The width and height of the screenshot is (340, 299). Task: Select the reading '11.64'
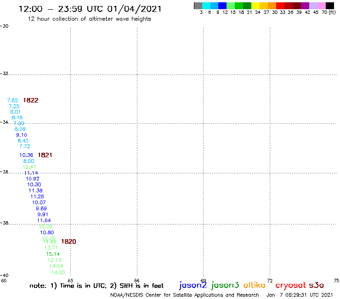[x=44, y=221]
